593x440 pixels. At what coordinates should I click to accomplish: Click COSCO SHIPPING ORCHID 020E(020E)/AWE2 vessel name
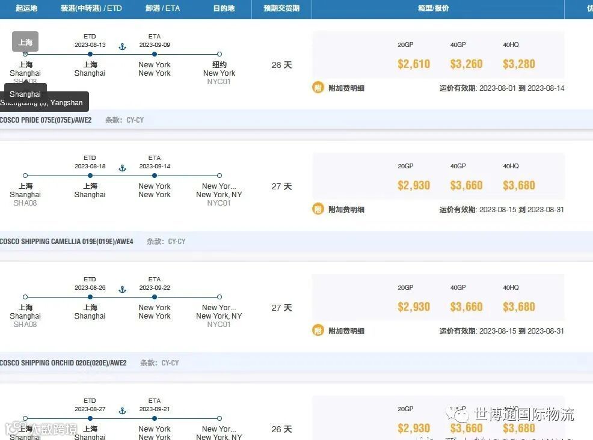(63, 363)
